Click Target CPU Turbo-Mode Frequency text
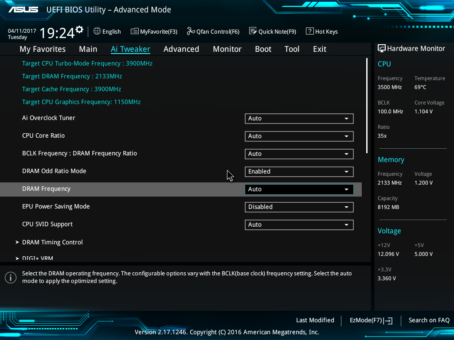This screenshot has width=454, height=340. pyautogui.click(x=87, y=63)
